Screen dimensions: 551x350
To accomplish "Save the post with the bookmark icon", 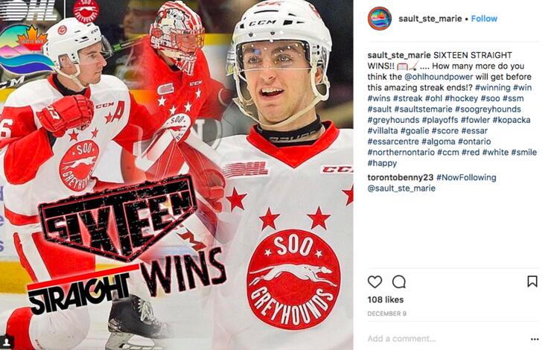I will point(532,281).
